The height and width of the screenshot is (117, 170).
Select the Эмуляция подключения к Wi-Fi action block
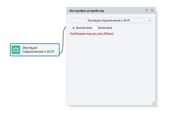(35, 50)
